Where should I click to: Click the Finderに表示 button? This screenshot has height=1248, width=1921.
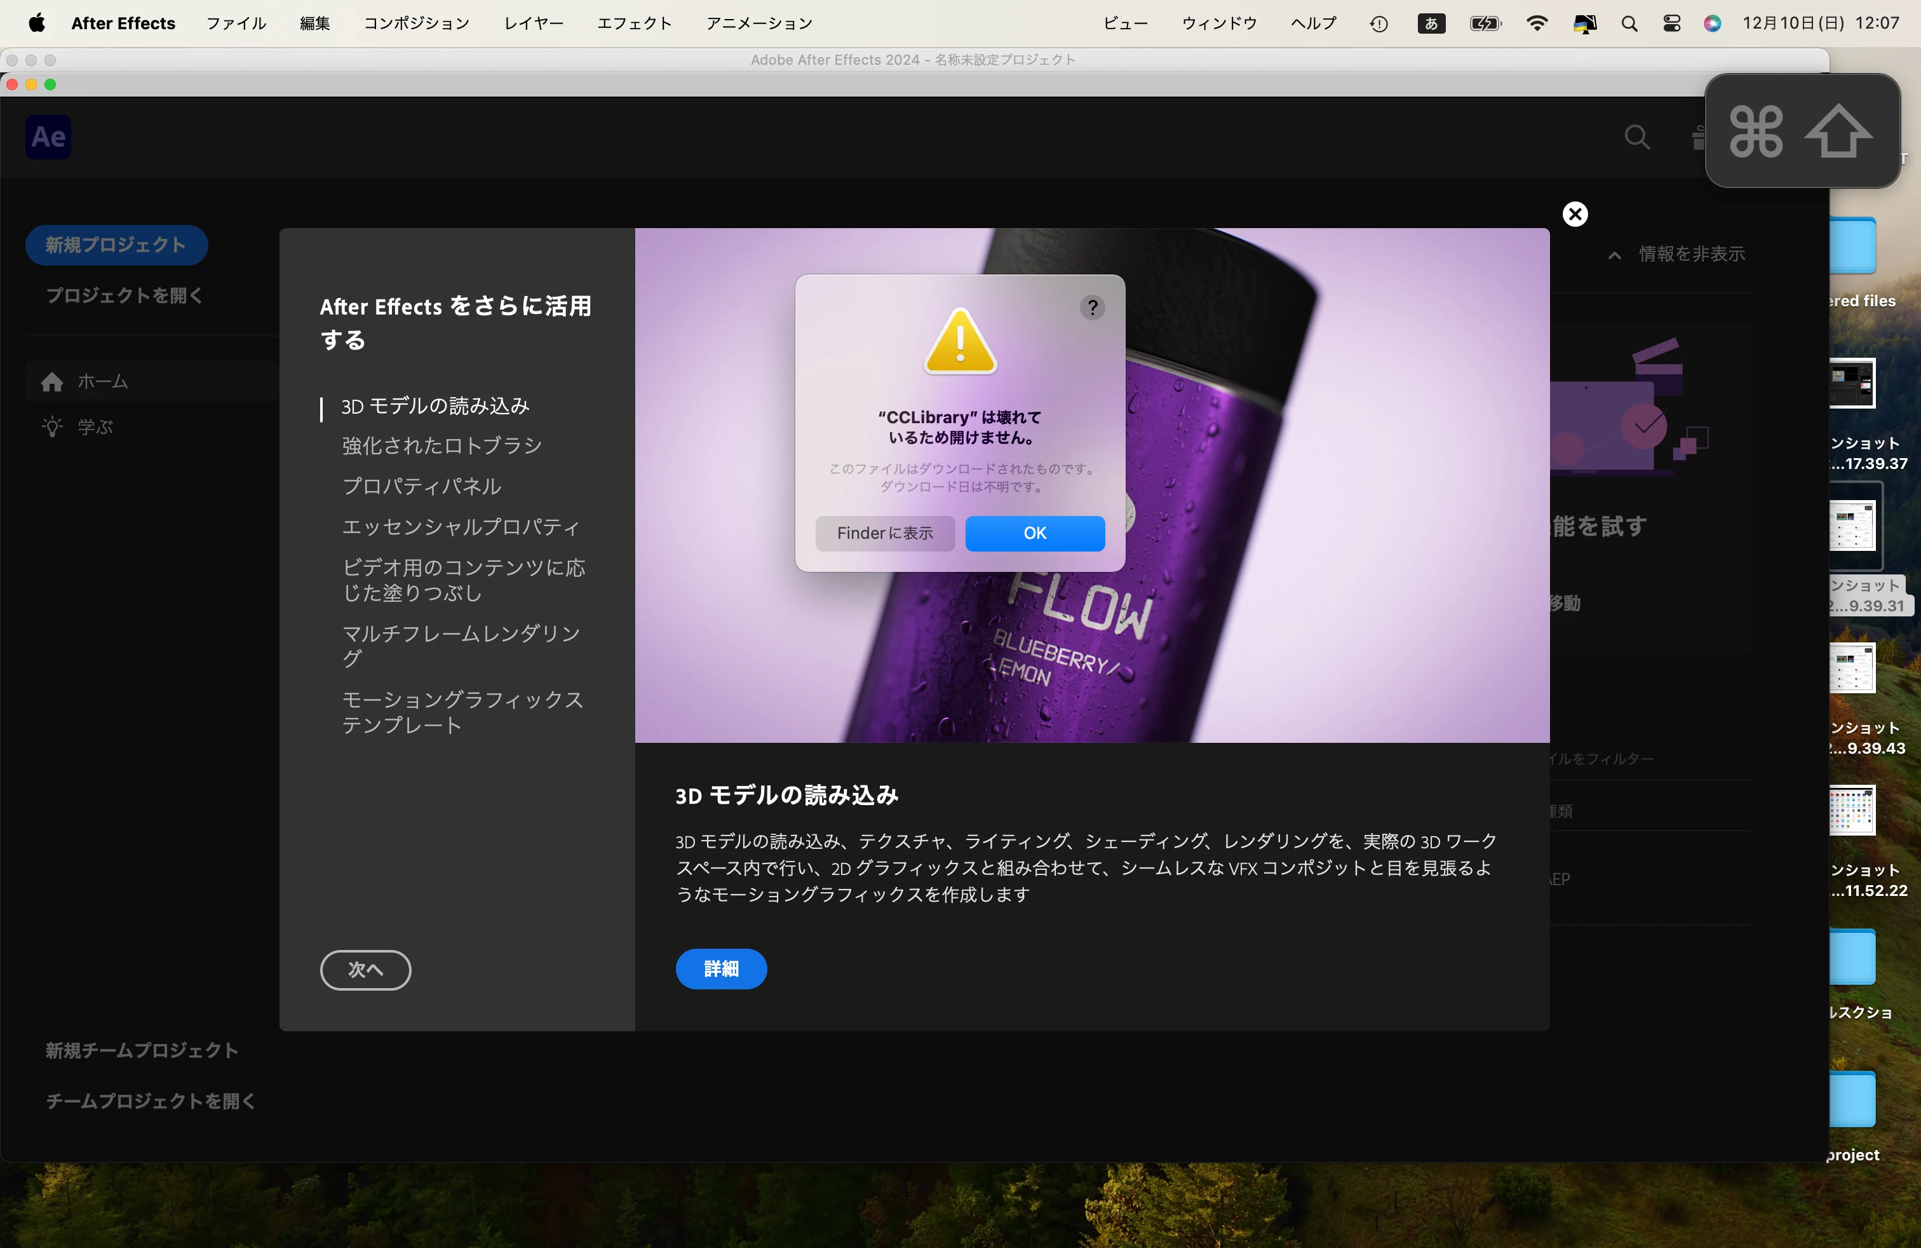(x=885, y=534)
